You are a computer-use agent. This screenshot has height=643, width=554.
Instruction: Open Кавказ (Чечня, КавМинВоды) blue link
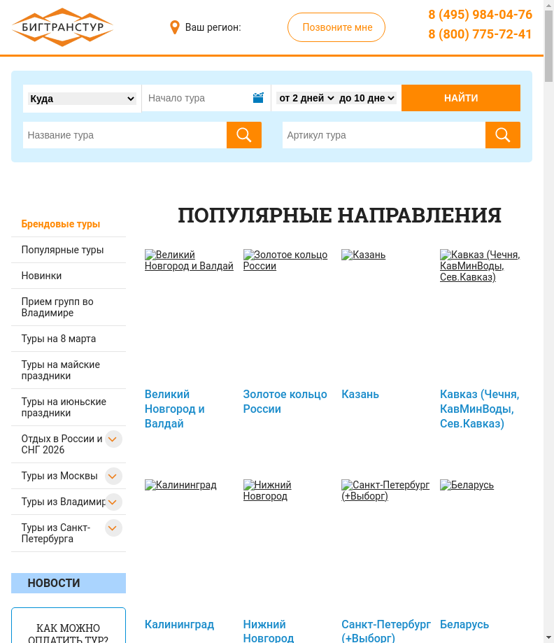pyautogui.click(x=480, y=409)
